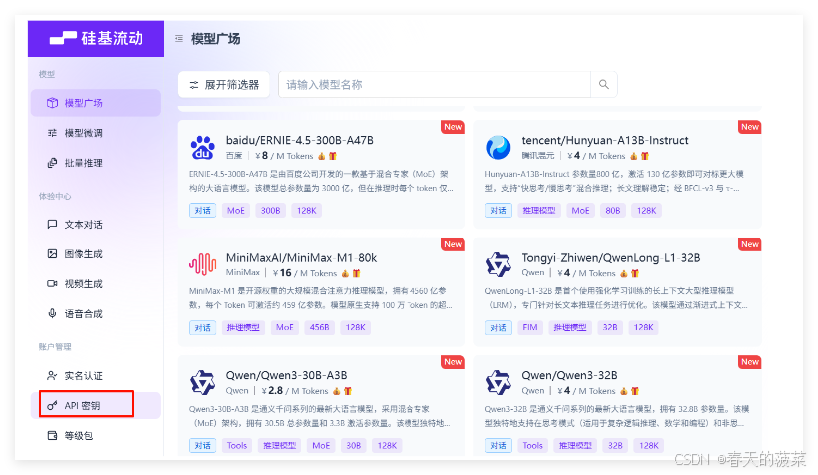The height and width of the screenshot is (475, 818).
Task: Click 80B tag on Hunyuan card
Action: 613,211
